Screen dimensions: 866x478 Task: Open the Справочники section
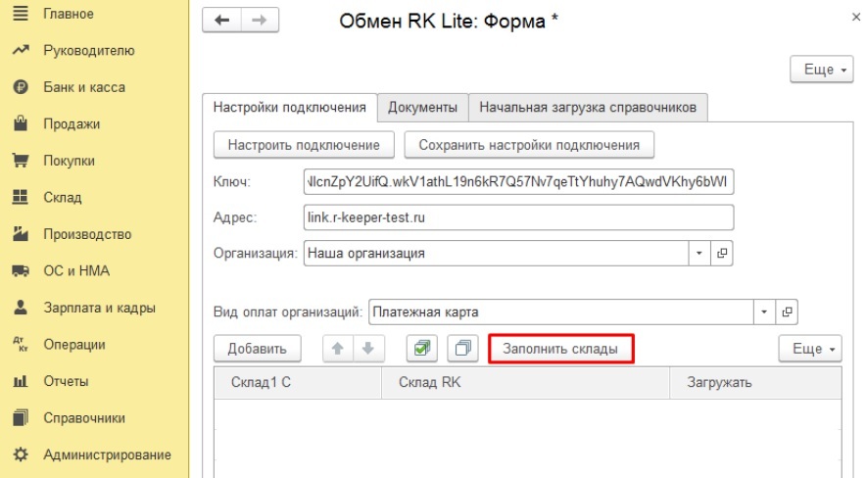point(84,418)
